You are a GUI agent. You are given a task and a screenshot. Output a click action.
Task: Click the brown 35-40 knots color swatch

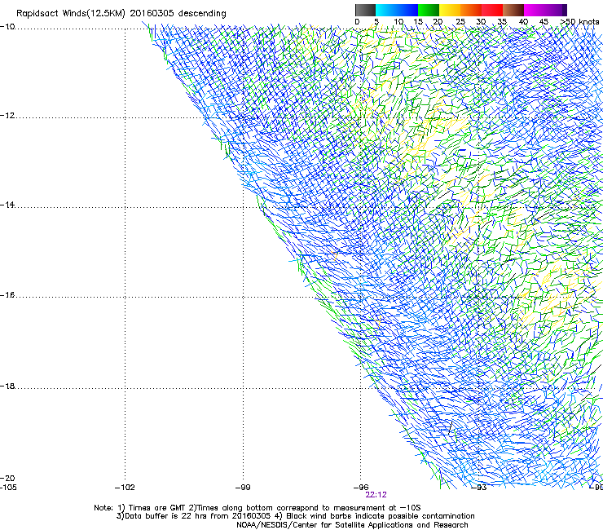click(513, 10)
